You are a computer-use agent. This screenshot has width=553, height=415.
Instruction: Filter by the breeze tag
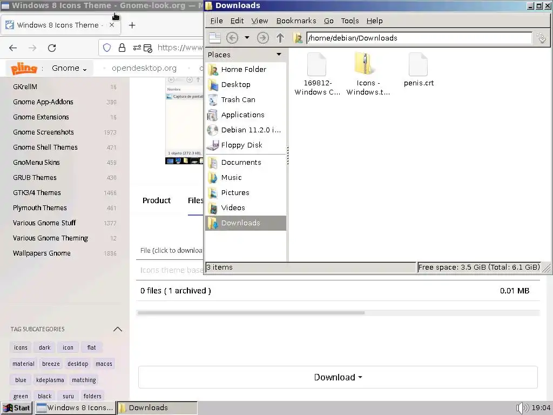(x=51, y=364)
